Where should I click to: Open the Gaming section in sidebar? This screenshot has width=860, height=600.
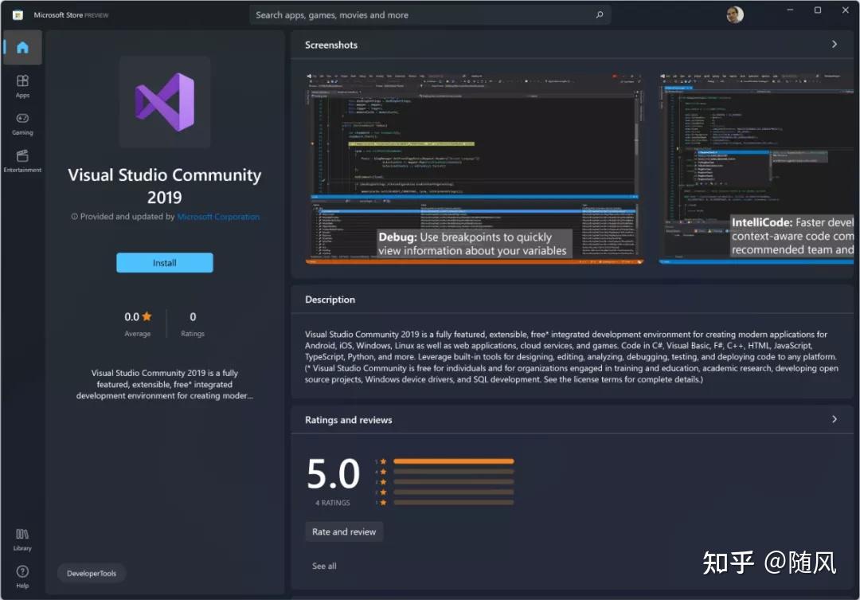(x=22, y=123)
